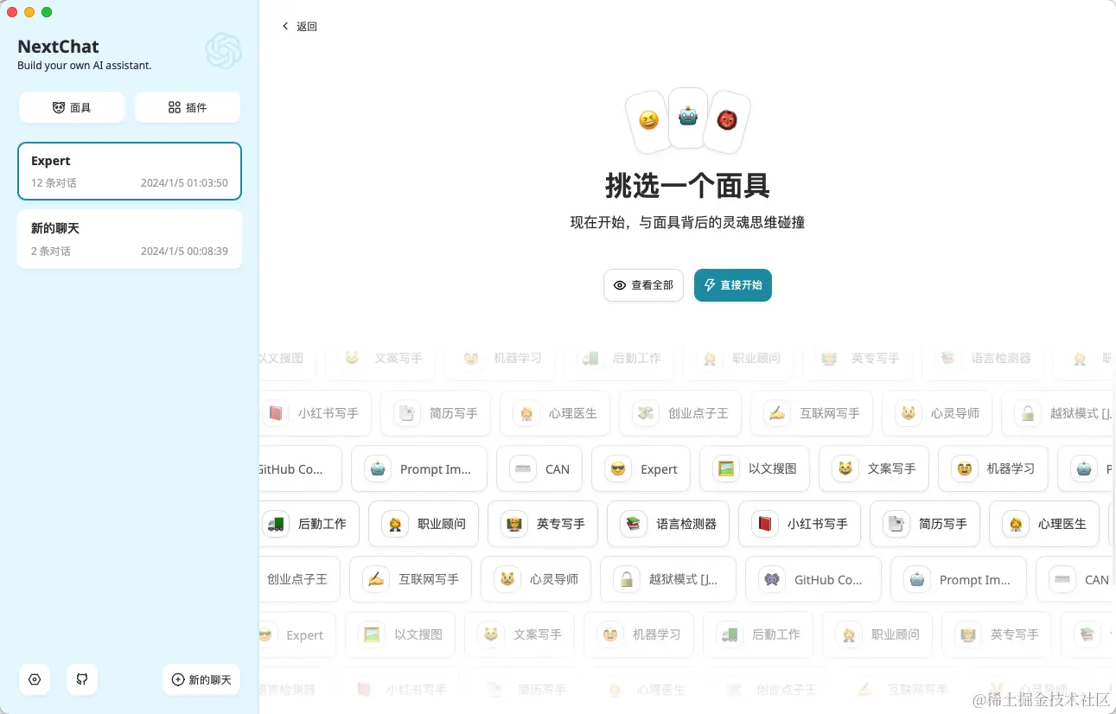Open the GitHub icon link in the sidebar
This screenshot has height=714, width=1116.
point(82,679)
